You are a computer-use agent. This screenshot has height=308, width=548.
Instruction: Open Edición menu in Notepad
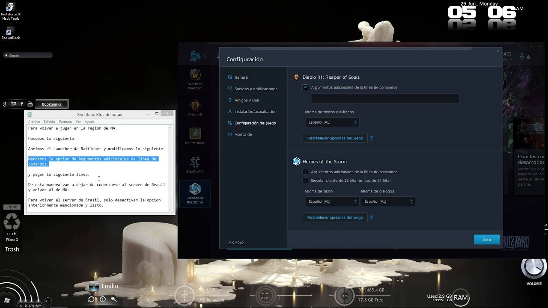(49, 121)
